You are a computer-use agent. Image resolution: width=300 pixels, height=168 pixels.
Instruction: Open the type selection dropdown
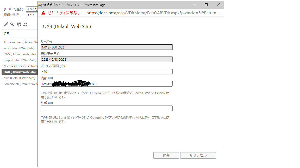tap(32, 15)
